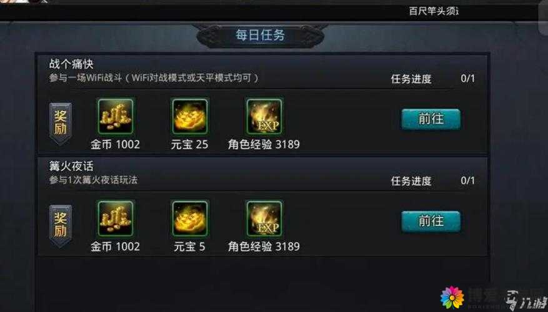This screenshot has height=312, width=548.
Task: Click the 角色经验 3189 label in second task
Action: point(264,246)
